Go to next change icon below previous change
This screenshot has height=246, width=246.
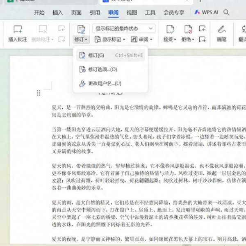(x=202, y=40)
